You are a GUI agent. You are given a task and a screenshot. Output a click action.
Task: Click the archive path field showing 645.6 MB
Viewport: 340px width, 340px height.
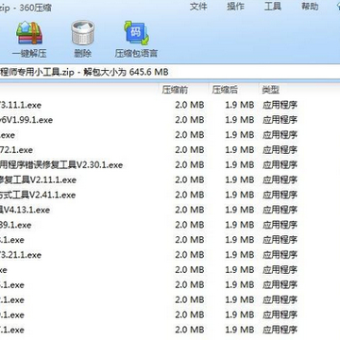click(170, 72)
